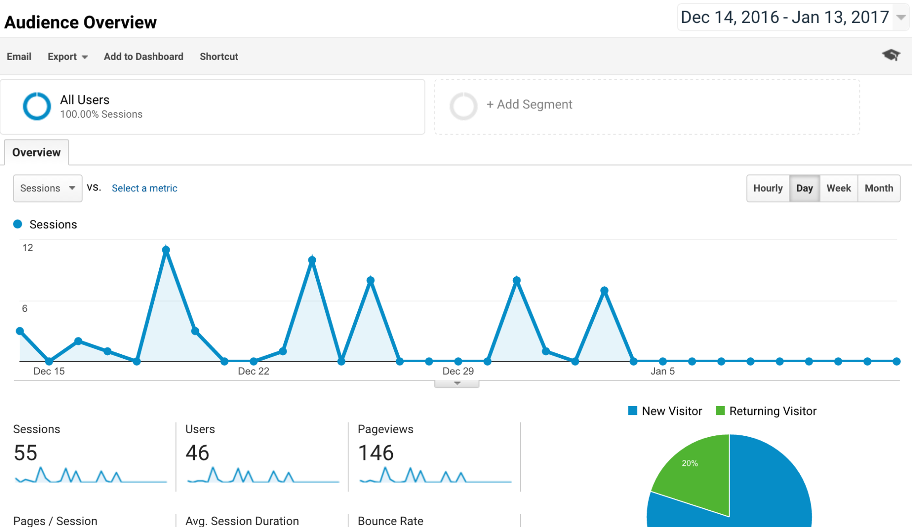Select the Sessions dropdown metric
This screenshot has width=912, height=527.
point(48,187)
